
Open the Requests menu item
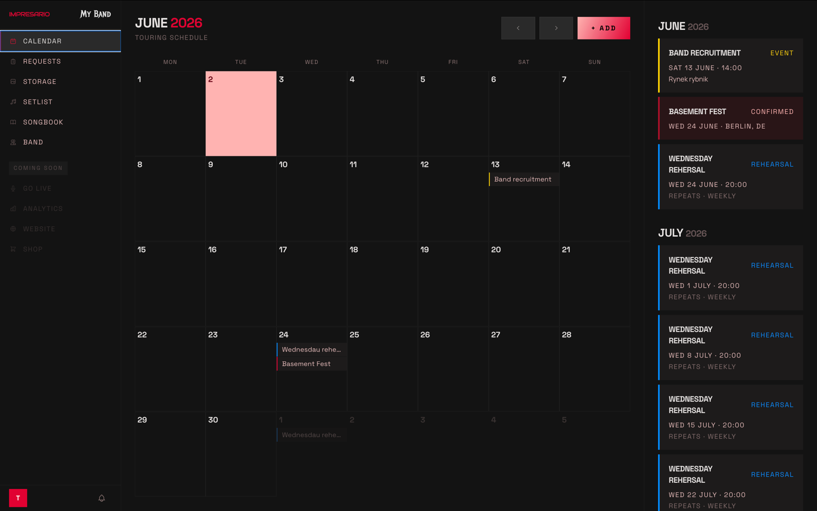click(61, 62)
